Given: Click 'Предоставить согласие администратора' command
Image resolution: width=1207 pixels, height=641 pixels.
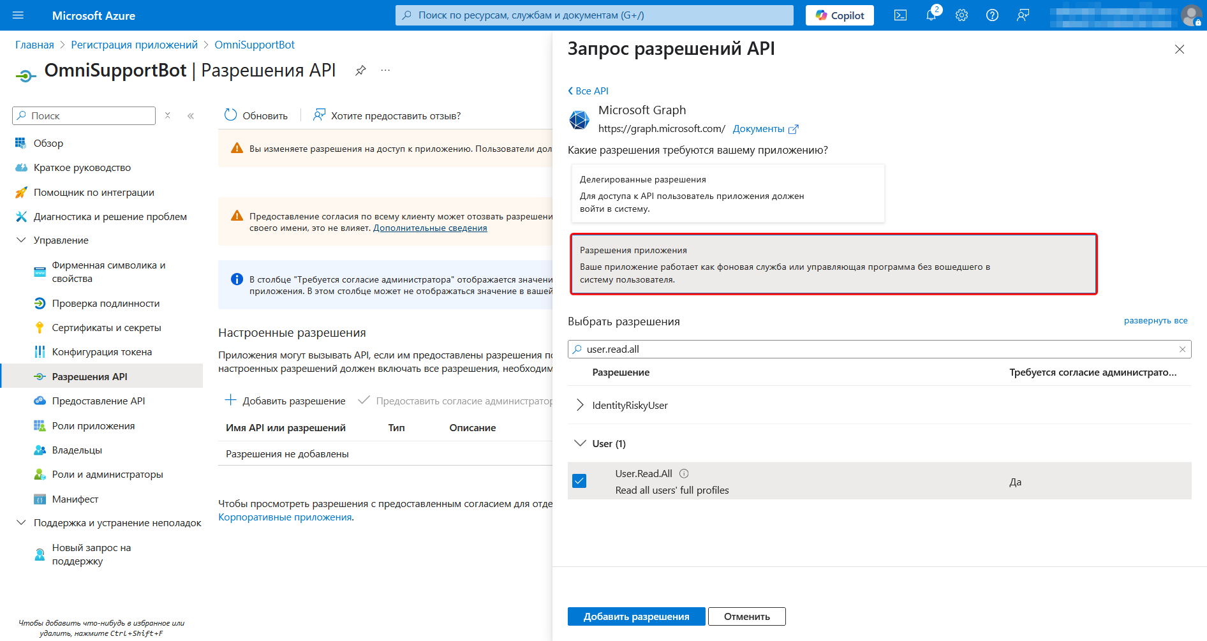Looking at the screenshot, I should pyautogui.click(x=455, y=401).
